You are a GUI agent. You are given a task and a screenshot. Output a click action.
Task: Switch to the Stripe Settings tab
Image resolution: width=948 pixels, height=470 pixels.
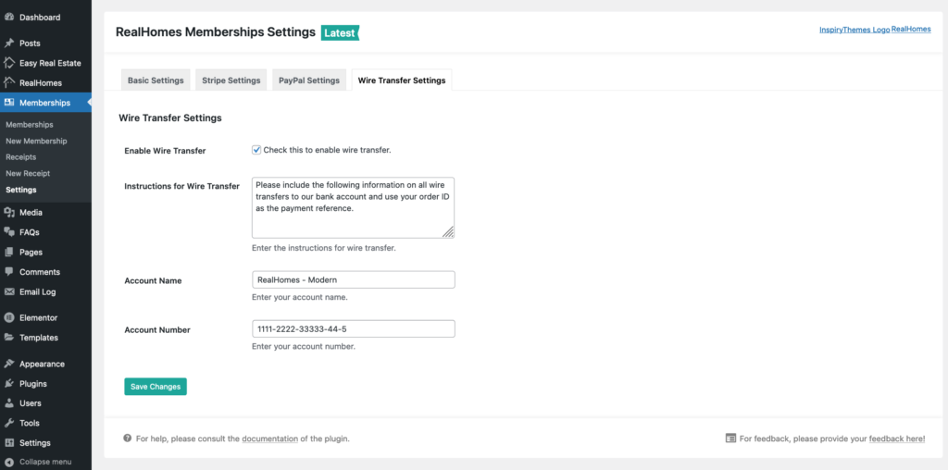coord(231,80)
